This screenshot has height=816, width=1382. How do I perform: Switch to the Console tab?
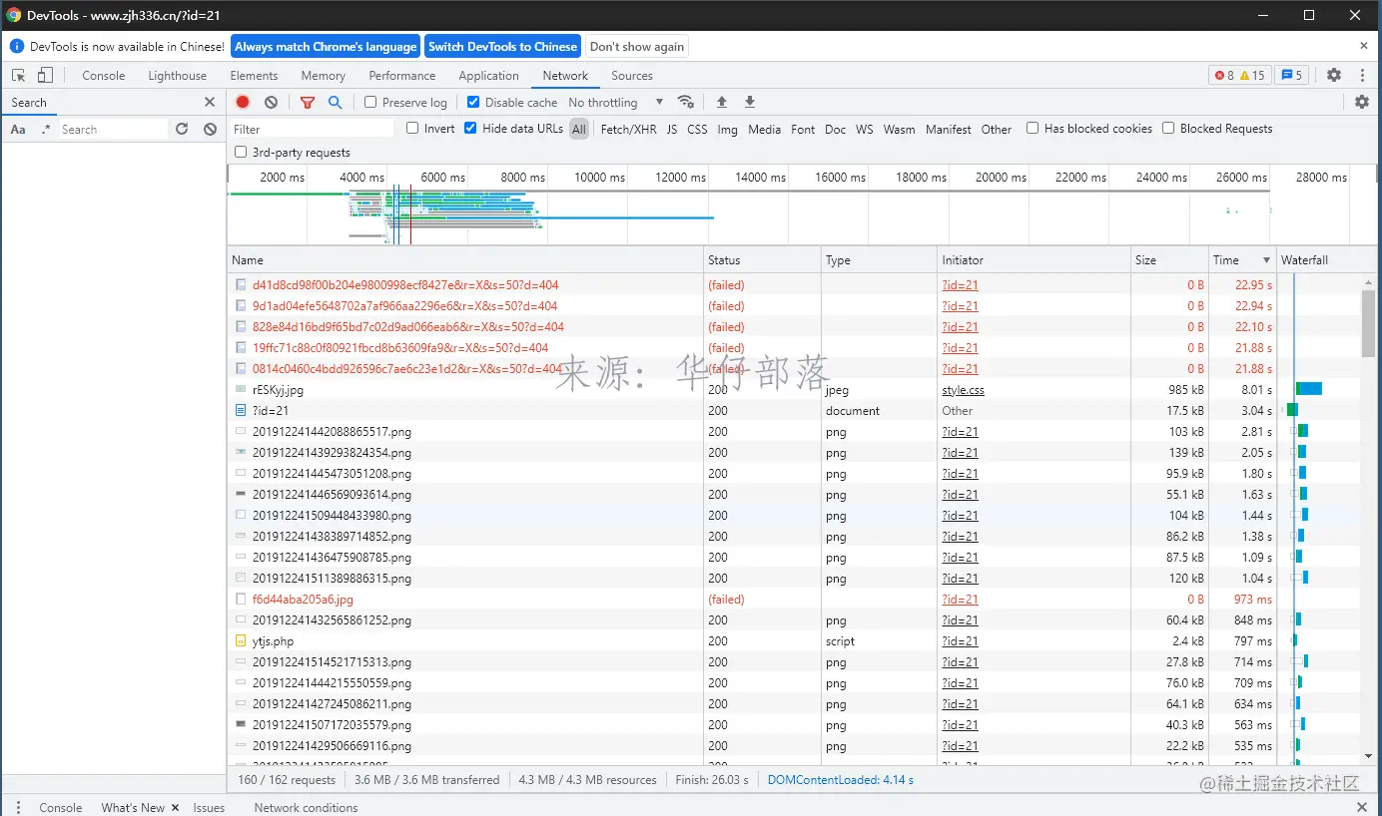pos(104,76)
